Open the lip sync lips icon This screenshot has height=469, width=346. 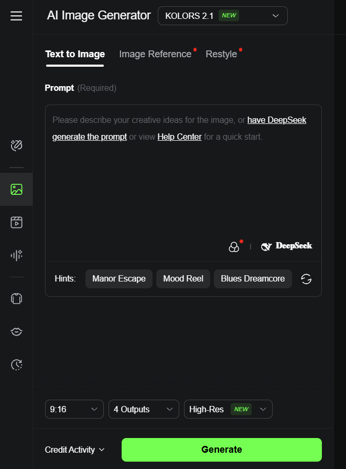[x=16, y=331]
